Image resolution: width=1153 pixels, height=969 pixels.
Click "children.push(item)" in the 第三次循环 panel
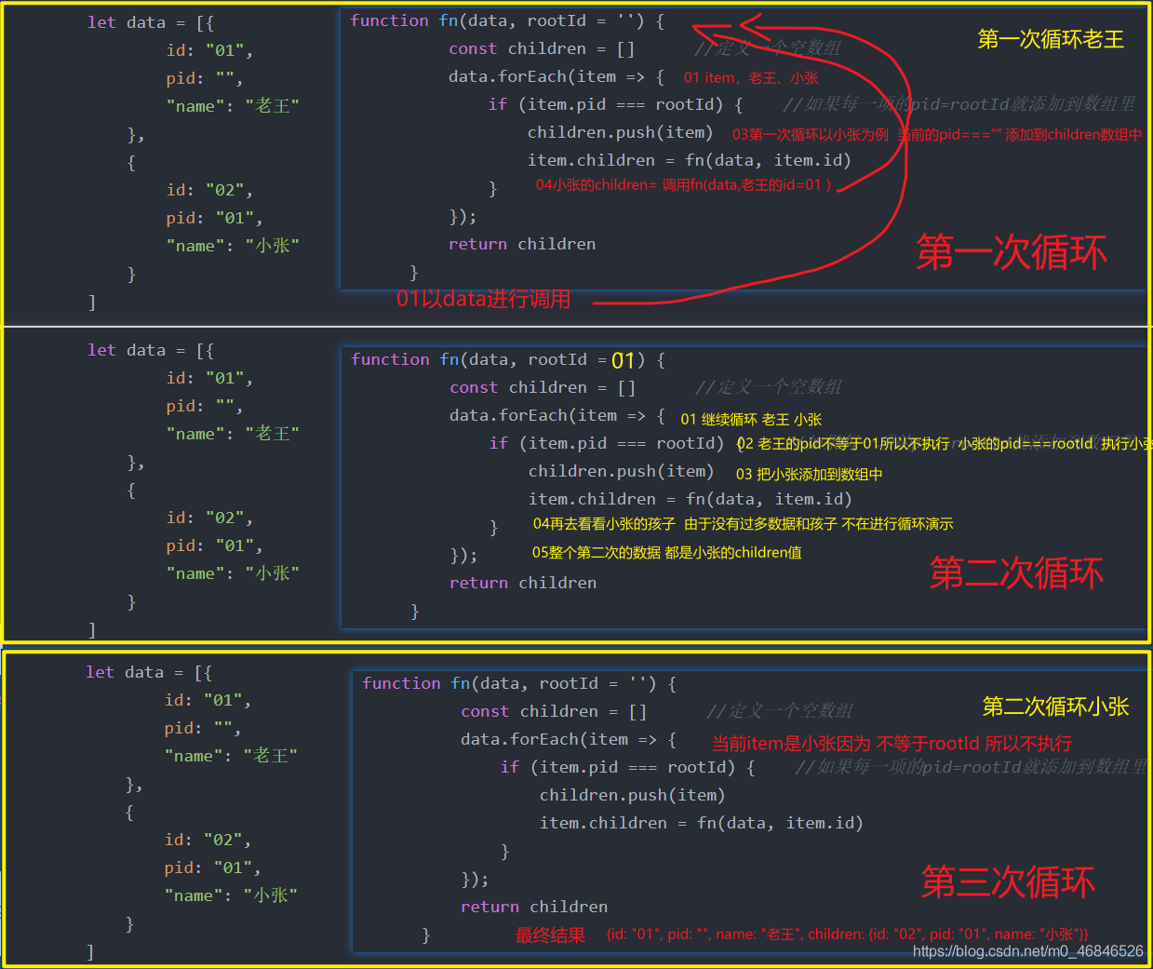coord(632,795)
